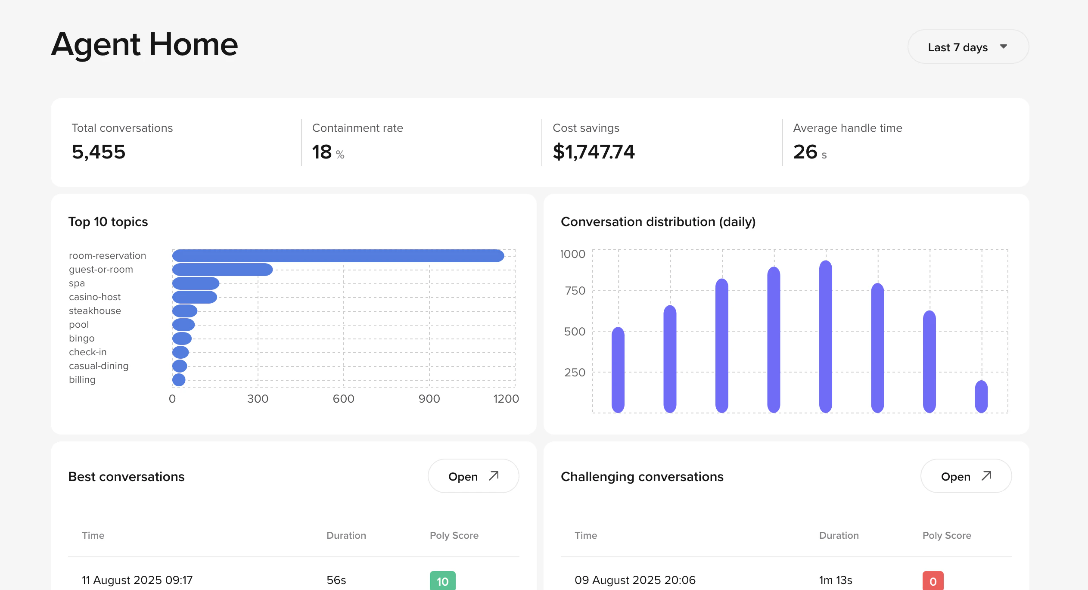Open the Best conversations list
Image resolution: width=1088 pixels, height=590 pixels.
point(473,476)
